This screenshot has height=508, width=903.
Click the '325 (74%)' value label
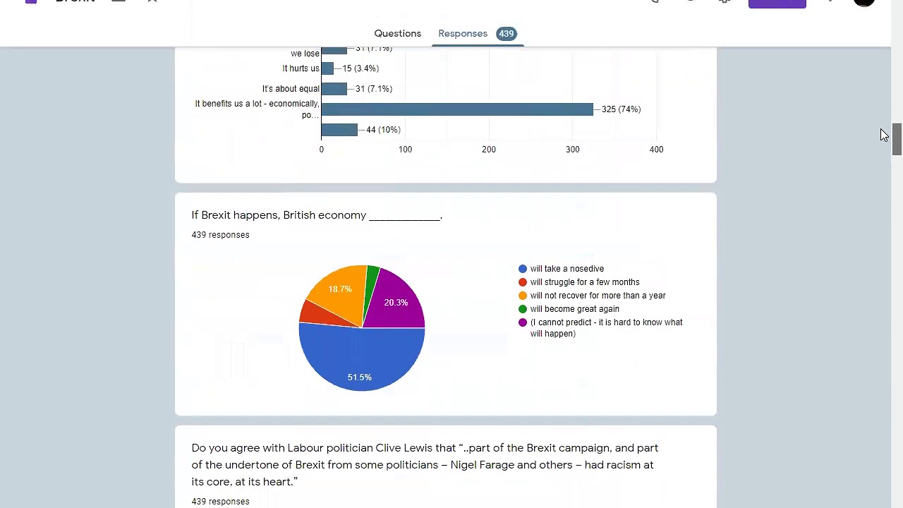click(621, 109)
